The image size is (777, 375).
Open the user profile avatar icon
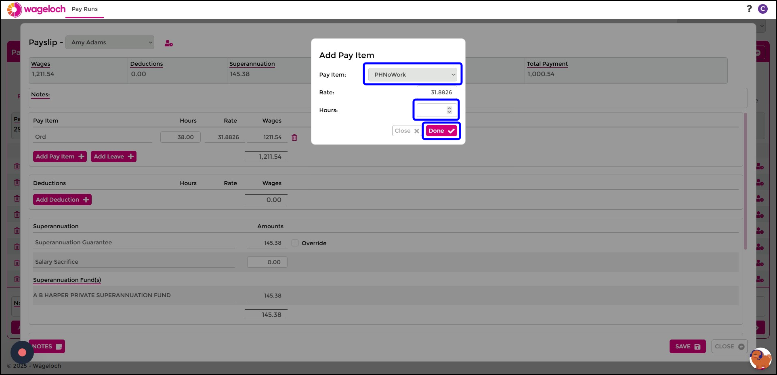[x=762, y=9]
